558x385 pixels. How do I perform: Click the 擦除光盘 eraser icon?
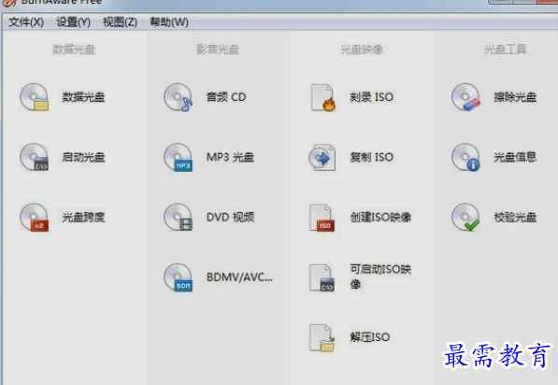pos(465,97)
